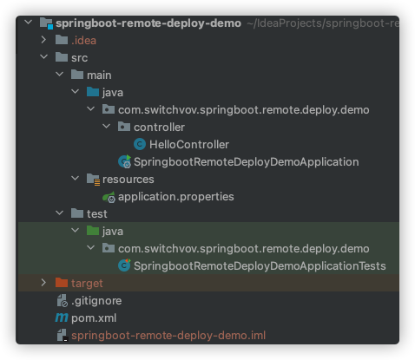Screen dimensions: 415x360
Task: Select the java label under main
Action: [x=113, y=93]
